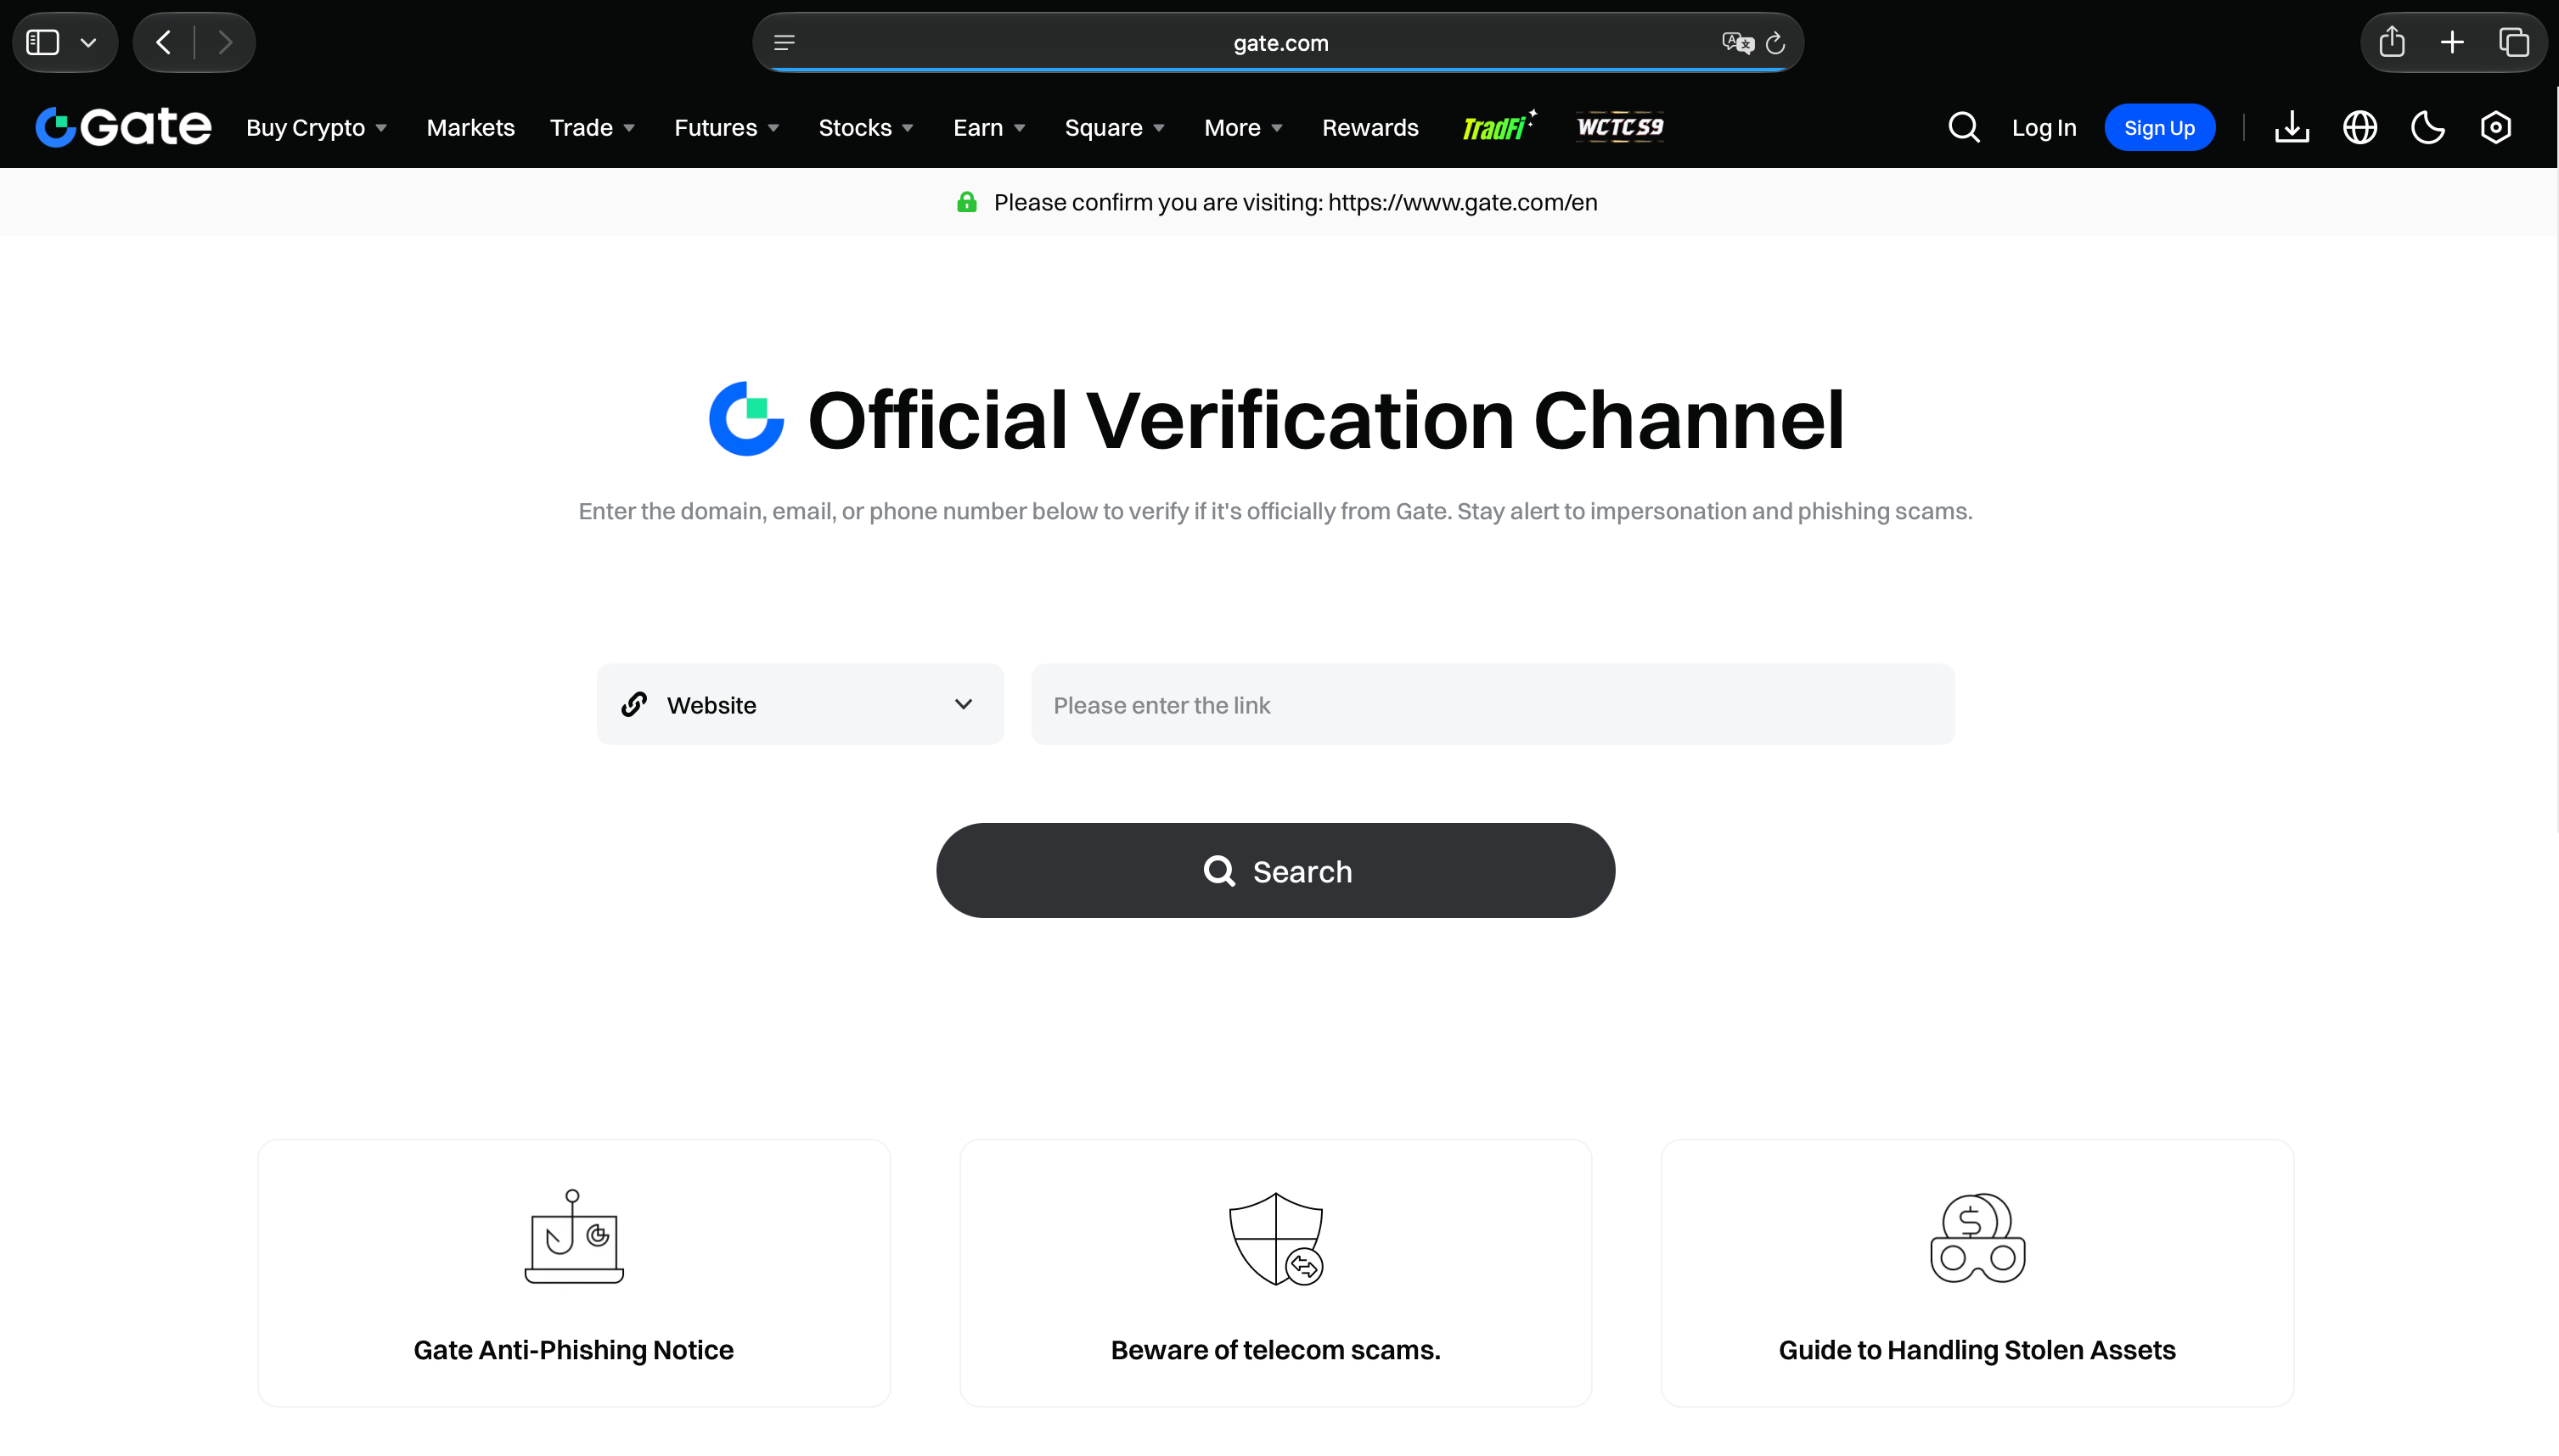The height and width of the screenshot is (1456, 2559).
Task: Click the search magnifier icon in header
Action: pos(1963,127)
